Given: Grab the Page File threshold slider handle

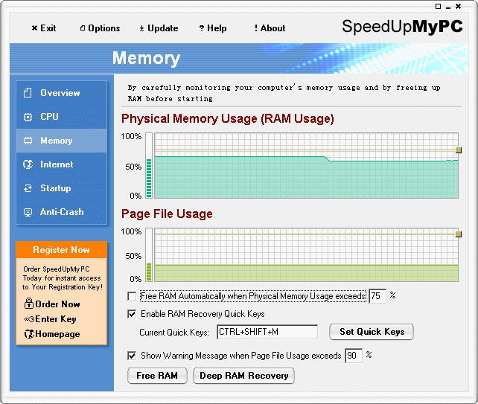Looking at the screenshot, I should pos(458,234).
